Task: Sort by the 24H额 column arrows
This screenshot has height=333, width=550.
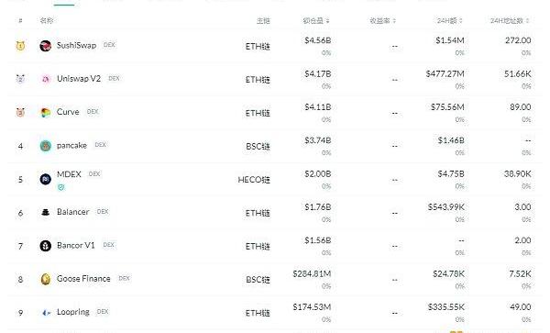Action: [460, 21]
